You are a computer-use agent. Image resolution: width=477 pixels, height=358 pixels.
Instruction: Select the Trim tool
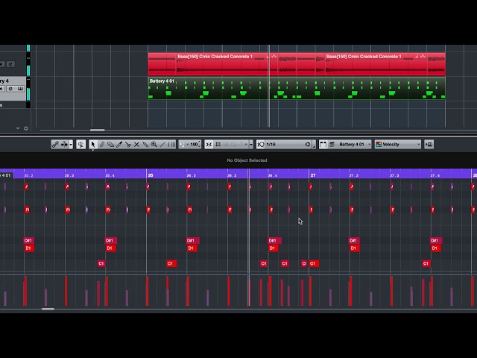click(x=119, y=144)
